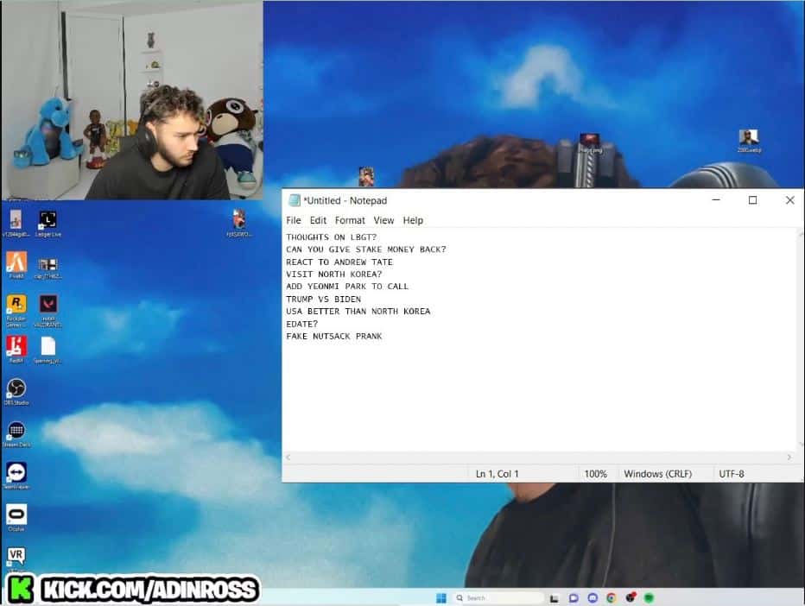Select the VR speech-bubble desktop icon

pos(16,556)
